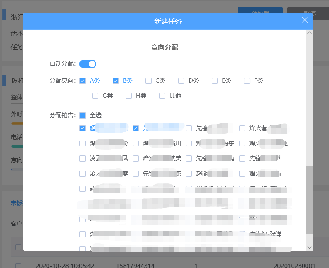Click the dialog scrollbar up arrow
Image resolution: width=329 pixels, height=268 pixels.
tap(309, 33)
